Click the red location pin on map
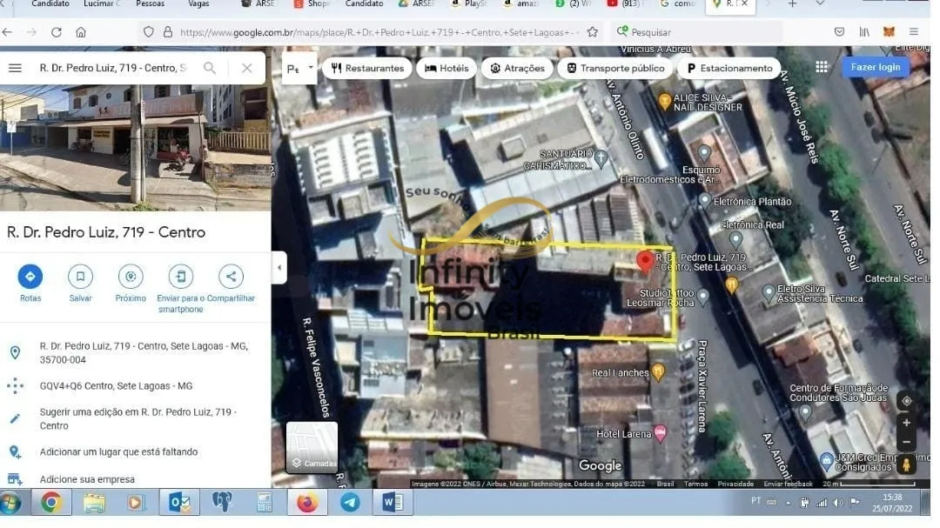 pos(645,262)
